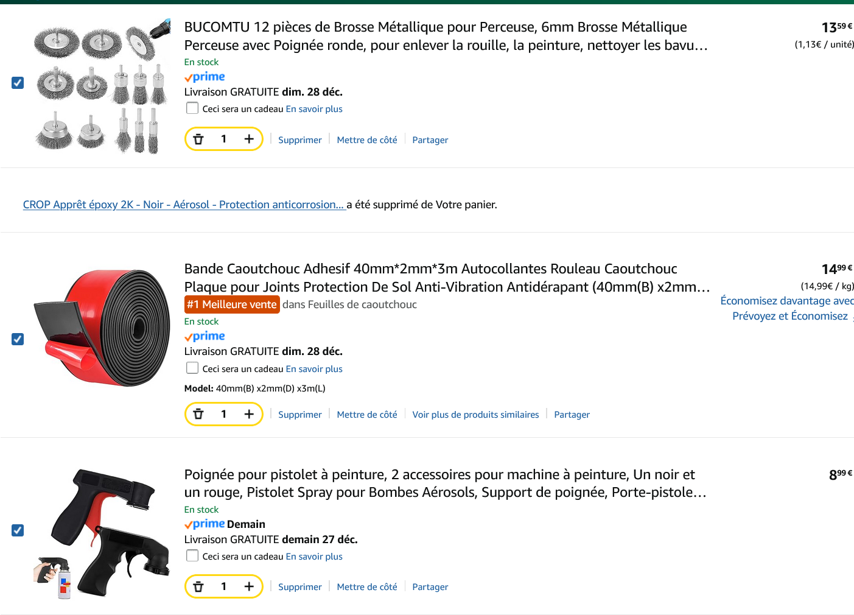Image resolution: width=854 pixels, height=615 pixels.
Task: Share the spray gun handle via Partager
Action: 430,587
